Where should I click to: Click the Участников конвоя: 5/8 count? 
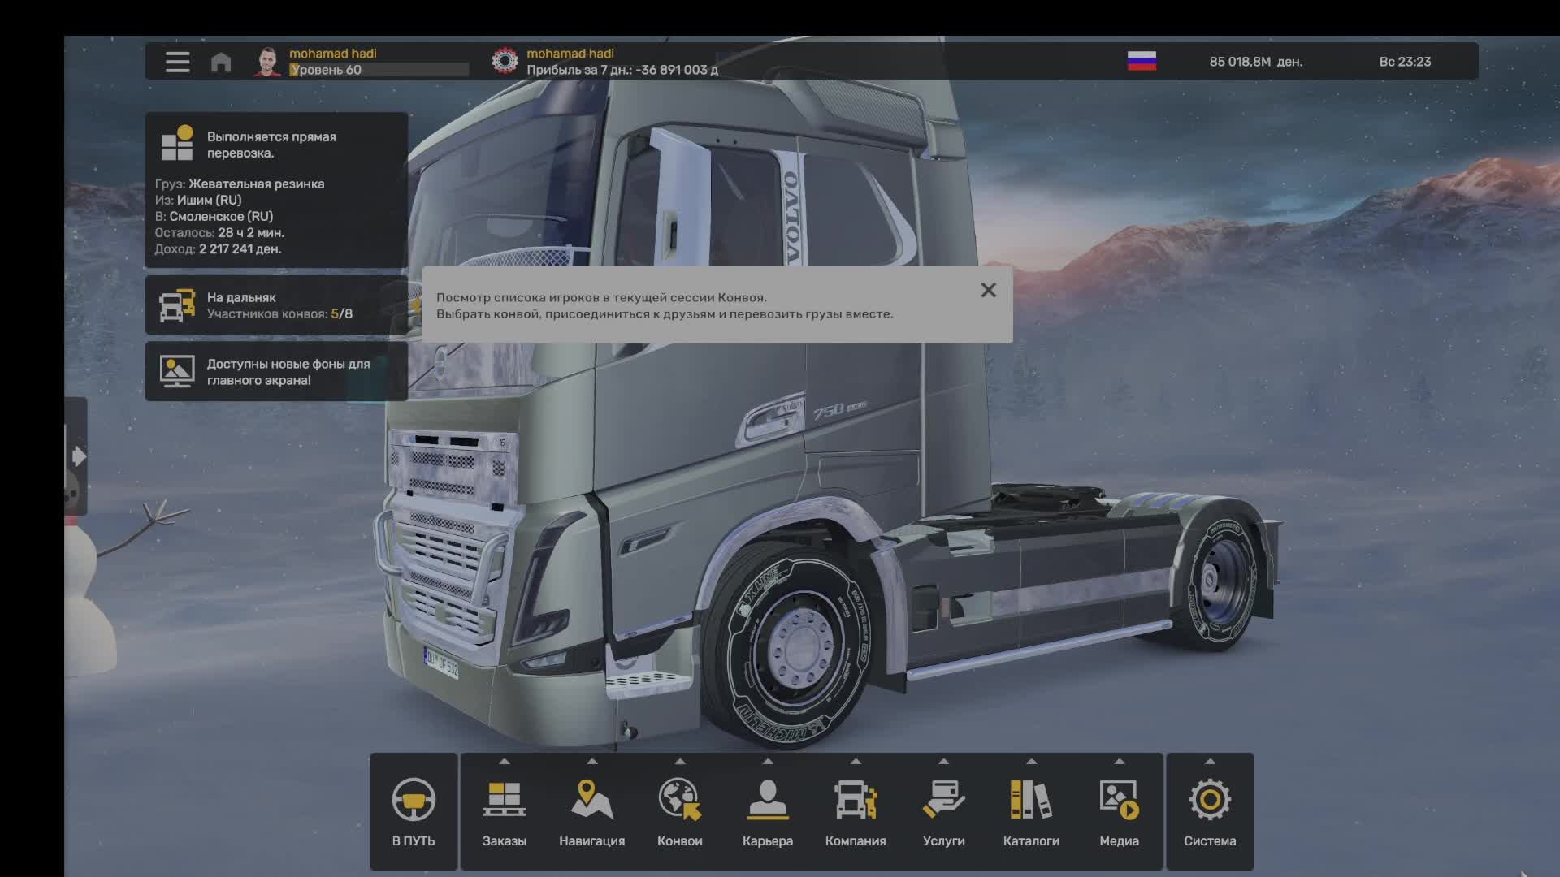(x=279, y=313)
